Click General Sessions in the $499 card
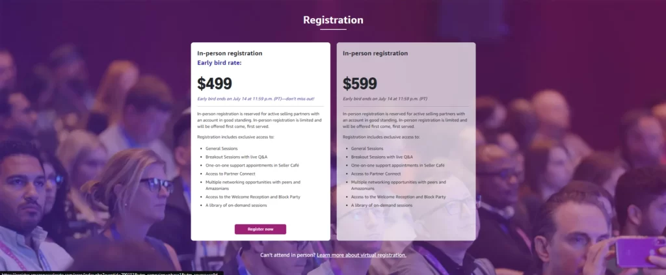 click(222, 149)
